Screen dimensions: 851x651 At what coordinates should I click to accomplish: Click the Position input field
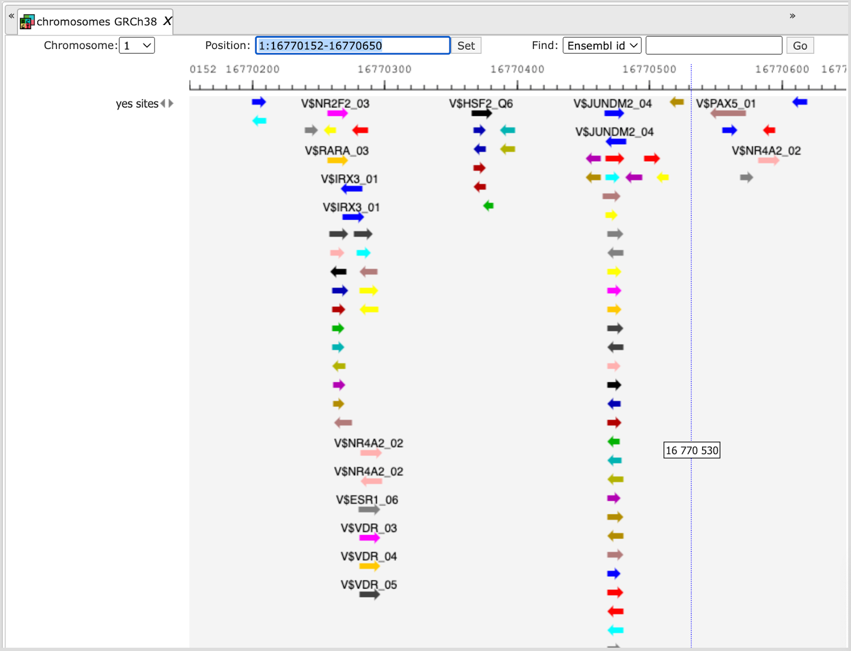click(x=353, y=46)
